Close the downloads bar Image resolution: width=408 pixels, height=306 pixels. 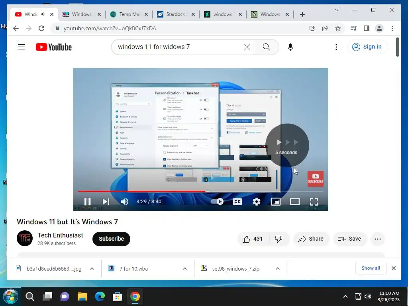point(393,268)
